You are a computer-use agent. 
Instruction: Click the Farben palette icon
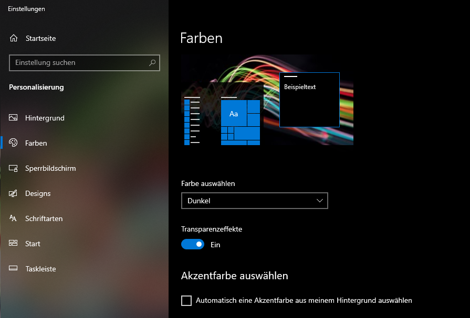(13, 142)
